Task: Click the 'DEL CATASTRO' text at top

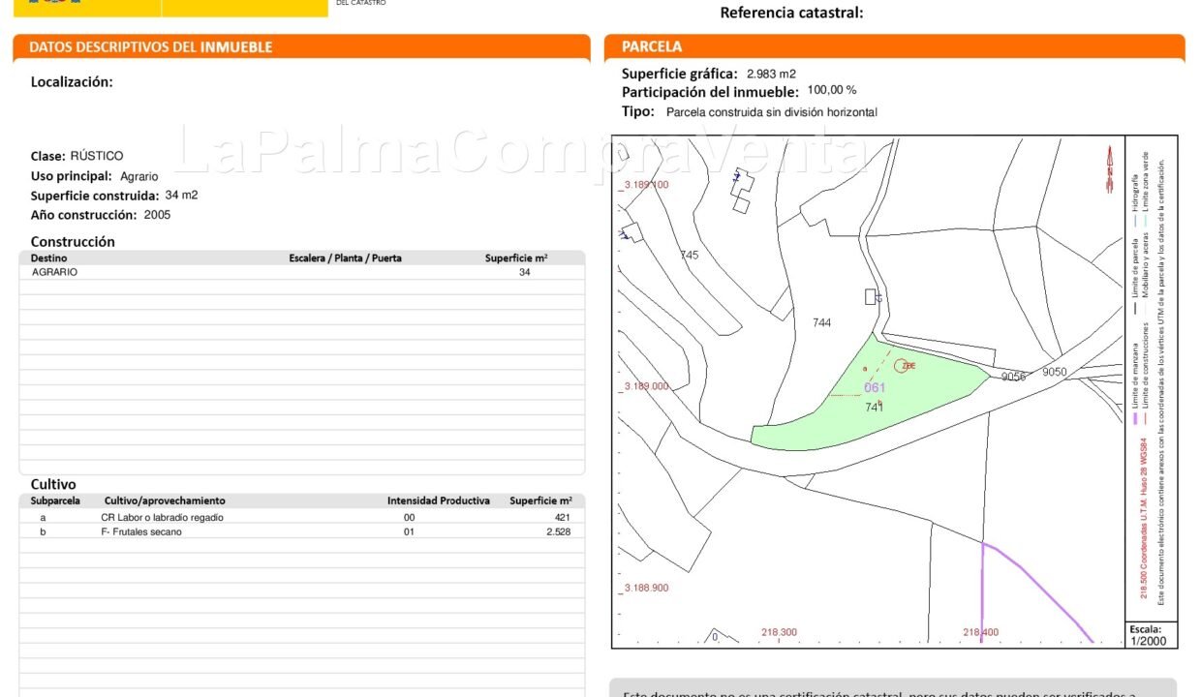Action: tap(360, 3)
